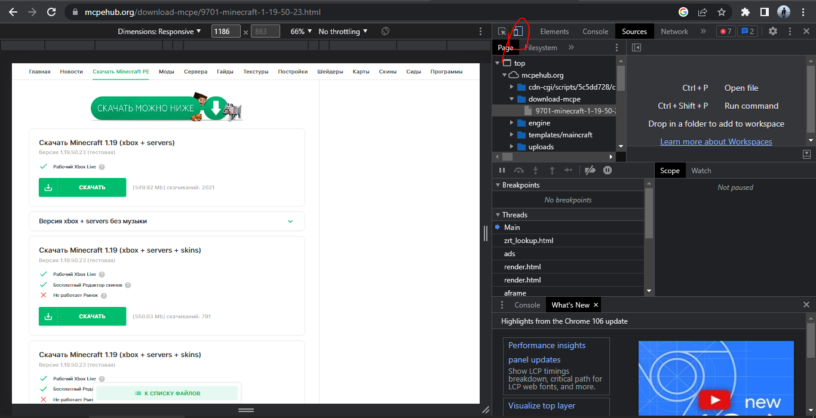816x418 pixels.
Task: Click the step out icon
Action: pos(552,170)
